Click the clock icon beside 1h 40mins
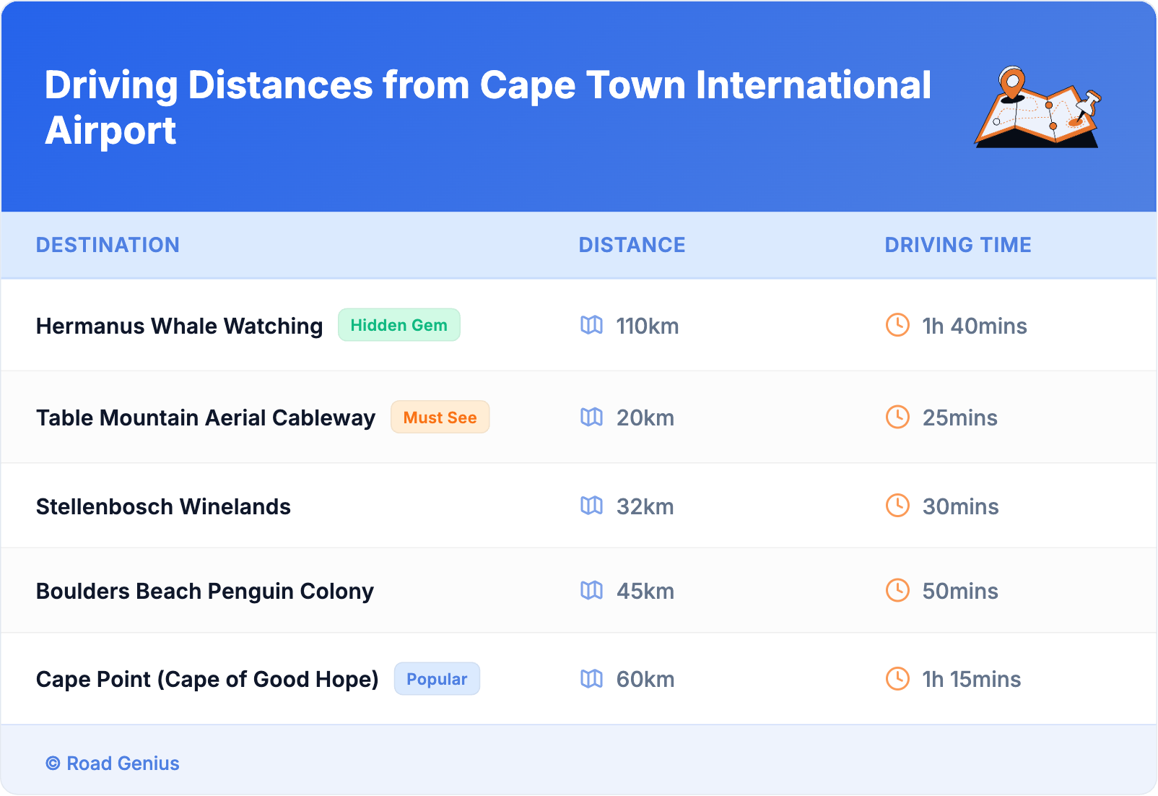This screenshot has height=796, width=1158. [897, 325]
